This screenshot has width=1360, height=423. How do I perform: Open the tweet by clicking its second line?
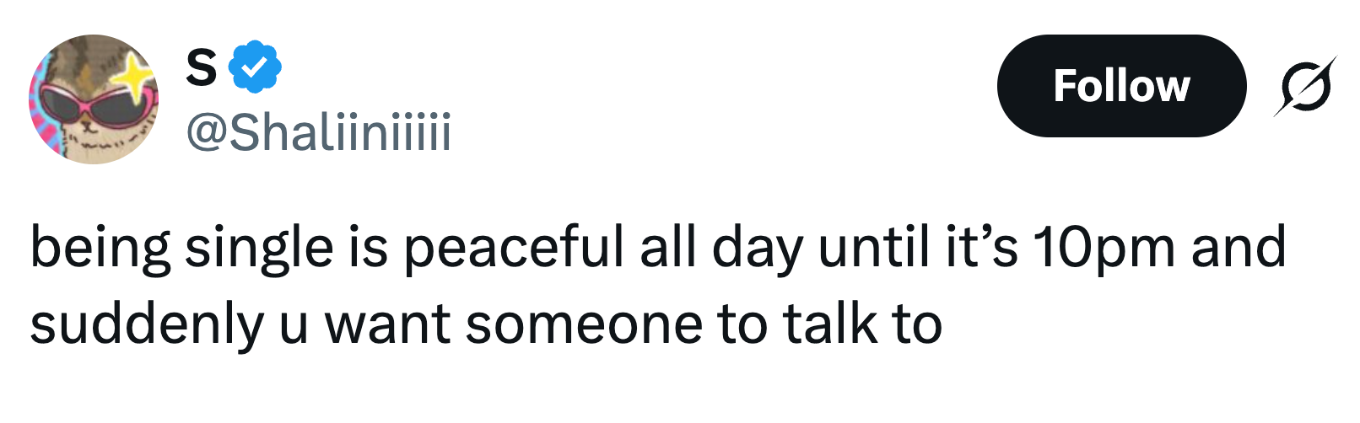[485, 325]
